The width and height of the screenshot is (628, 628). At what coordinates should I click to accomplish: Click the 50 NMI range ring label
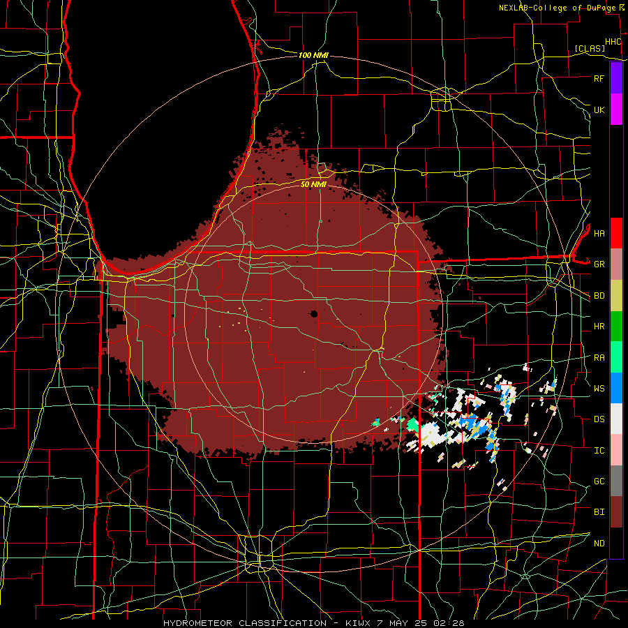pyautogui.click(x=313, y=184)
